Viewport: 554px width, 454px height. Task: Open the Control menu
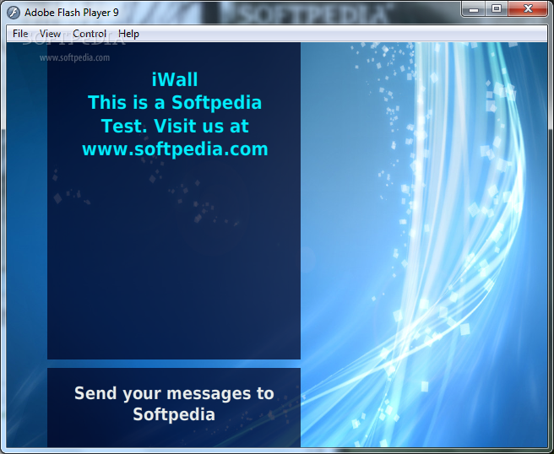90,34
